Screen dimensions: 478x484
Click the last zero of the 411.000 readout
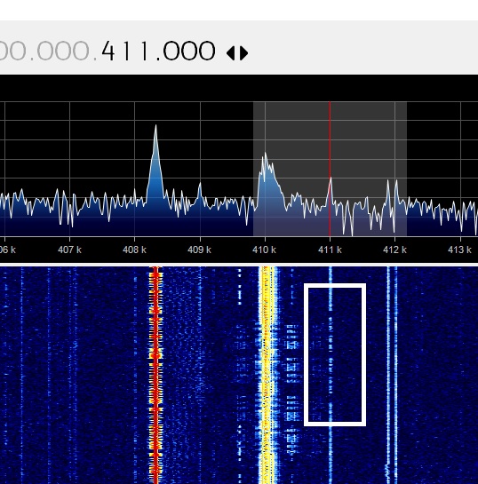tap(207, 51)
